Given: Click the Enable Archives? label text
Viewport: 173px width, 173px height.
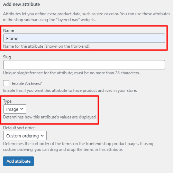Looking at the screenshot, I should (x=27, y=84).
